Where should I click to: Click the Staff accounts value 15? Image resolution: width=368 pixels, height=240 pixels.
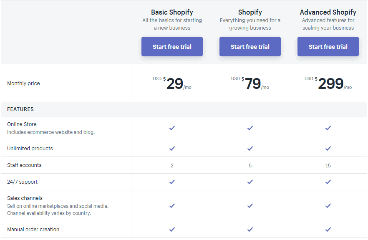(x=328, y=166)
